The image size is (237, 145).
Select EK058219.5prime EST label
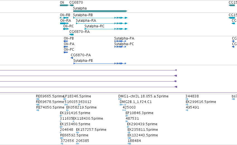coord(82,107)
